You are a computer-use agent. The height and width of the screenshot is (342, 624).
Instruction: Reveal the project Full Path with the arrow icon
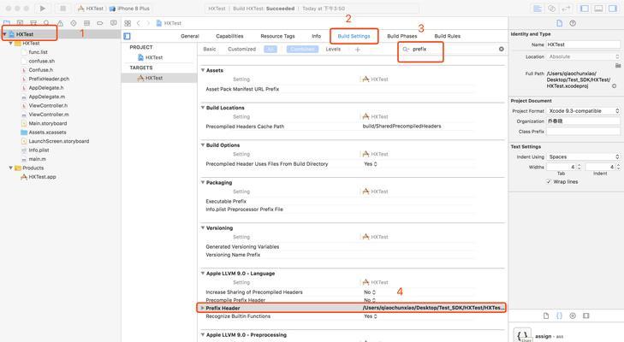tap(614, 85)
